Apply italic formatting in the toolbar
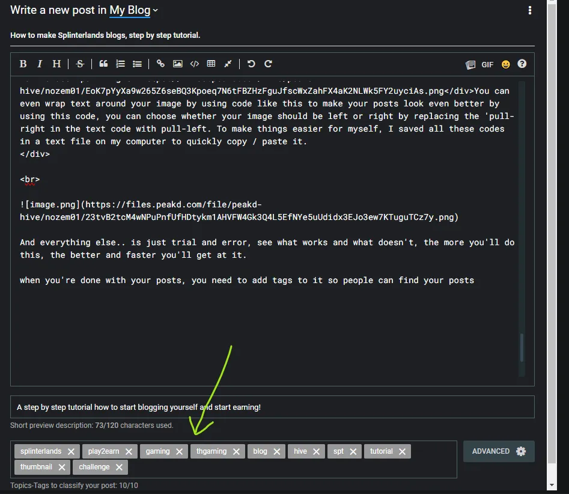The width and height of the screenshot is (569, 494). pos(40,64)
